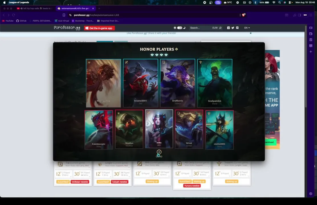Open Porofessor's Discord icon
The width and height of the screenshot is (317, 205).
click(237, 28)
